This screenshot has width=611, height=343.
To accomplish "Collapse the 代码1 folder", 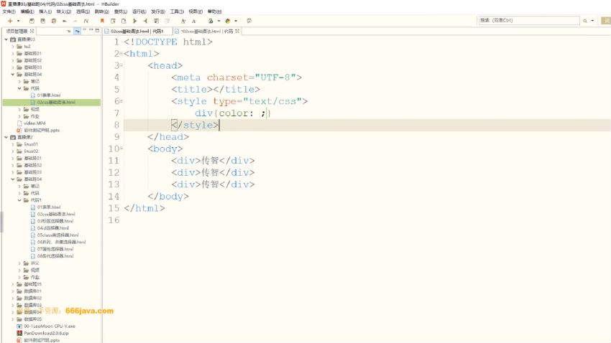I will (19, 200).
